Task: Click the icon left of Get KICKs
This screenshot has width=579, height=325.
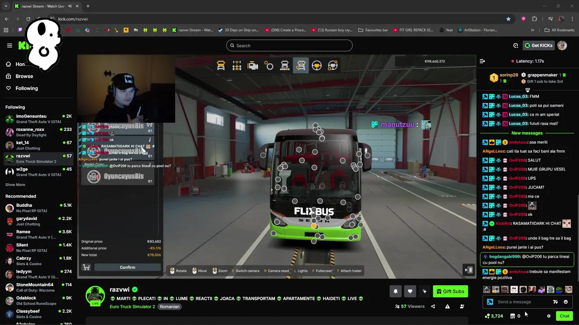Action: tap(515, 46)
